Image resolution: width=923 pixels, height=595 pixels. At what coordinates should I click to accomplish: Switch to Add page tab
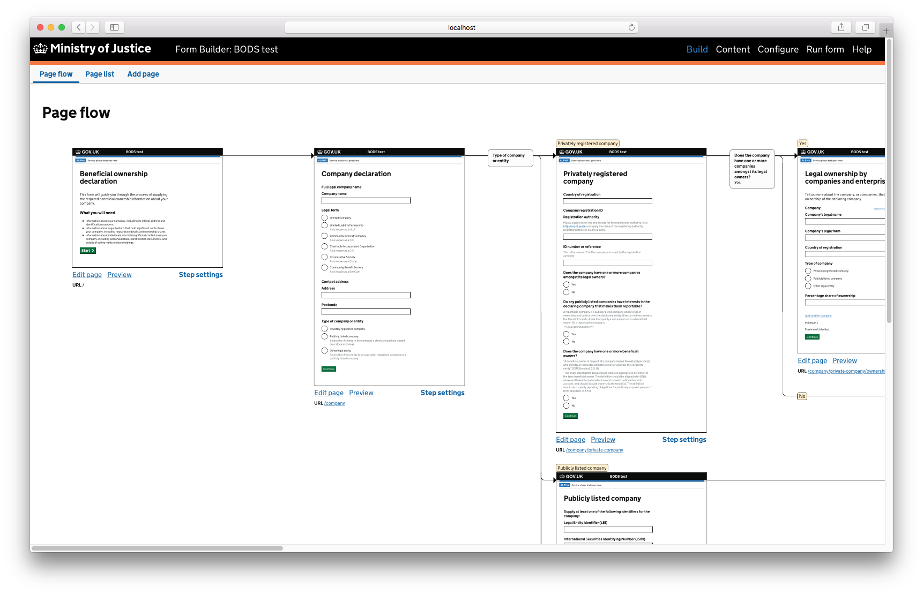pos(143,74)
